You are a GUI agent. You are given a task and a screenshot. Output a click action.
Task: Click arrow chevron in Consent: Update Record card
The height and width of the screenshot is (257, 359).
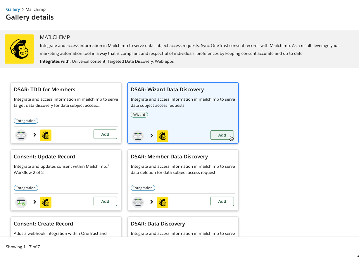click(x=34, y=202)
